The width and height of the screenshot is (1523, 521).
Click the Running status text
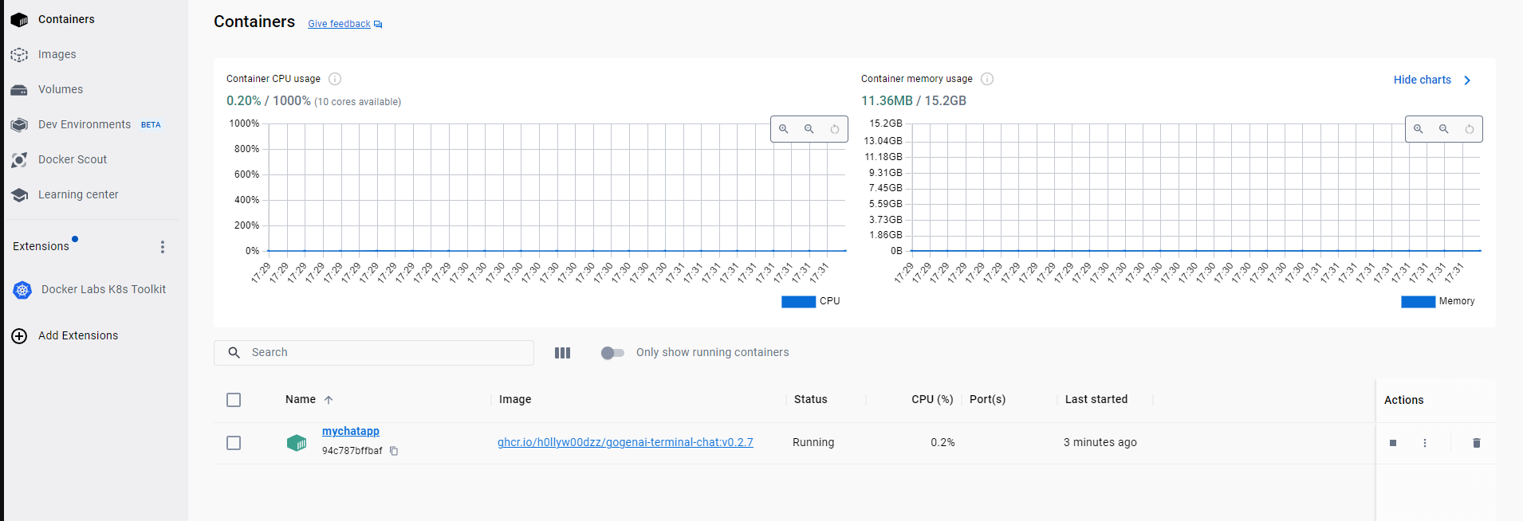click(x=813, y=442)
